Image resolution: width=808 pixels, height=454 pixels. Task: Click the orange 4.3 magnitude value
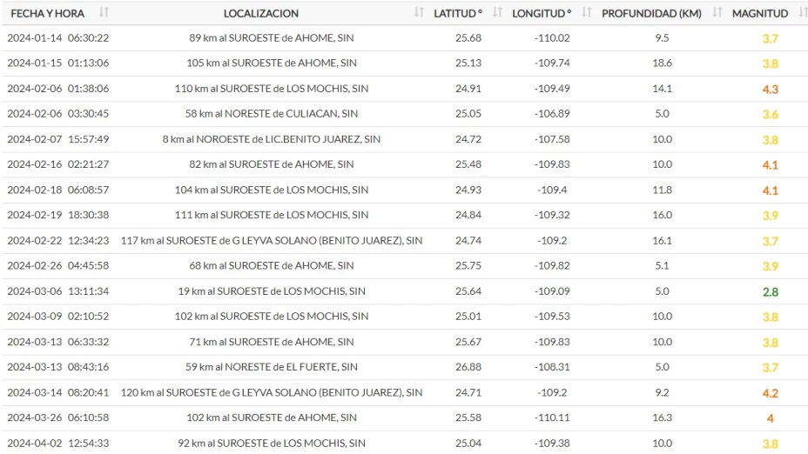tap(770, 89)
